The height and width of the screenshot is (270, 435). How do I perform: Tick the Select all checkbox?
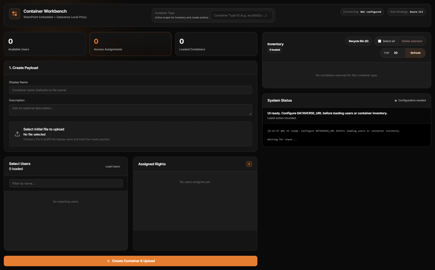[x=380, y=41]
